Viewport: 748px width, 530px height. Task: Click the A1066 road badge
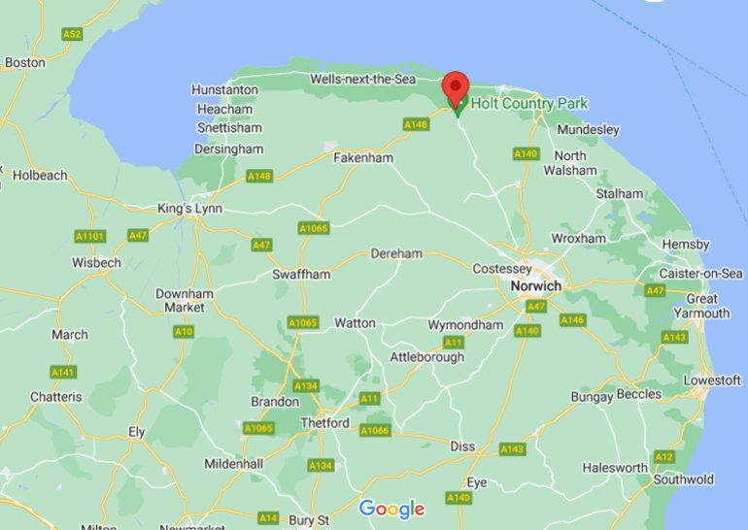tap(375, 431)
